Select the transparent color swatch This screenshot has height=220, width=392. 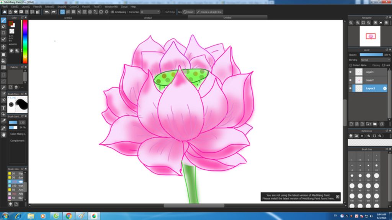12,31
